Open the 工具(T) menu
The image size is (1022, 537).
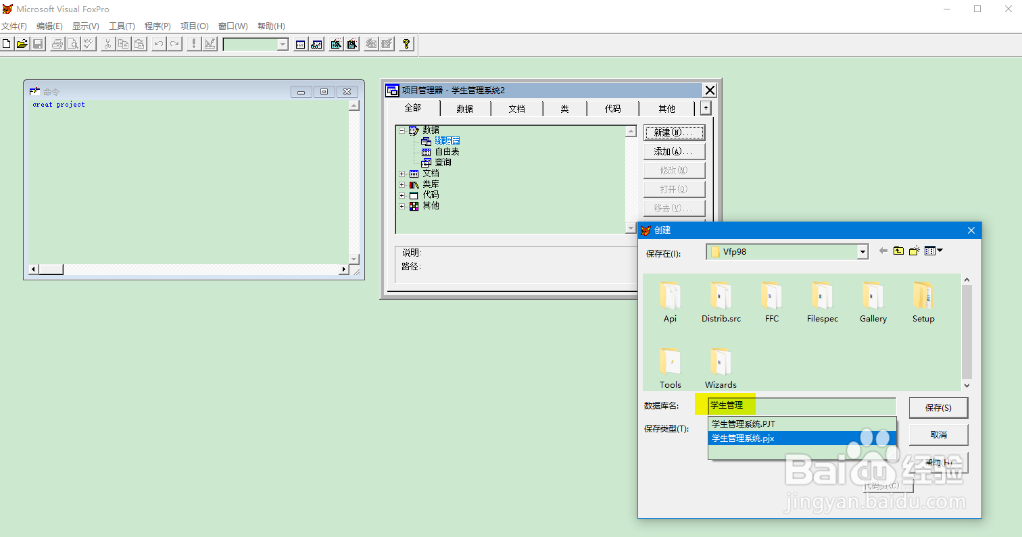click(x=122, y=26)
